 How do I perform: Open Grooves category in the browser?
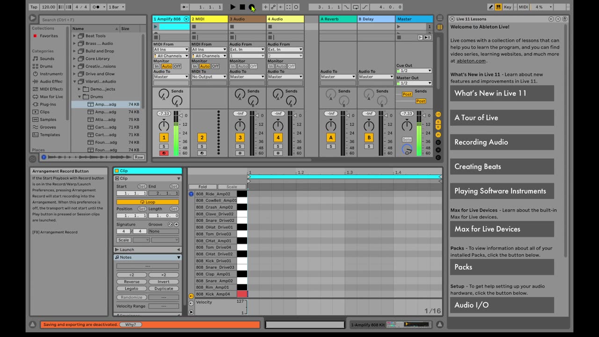tap(48, 127)
